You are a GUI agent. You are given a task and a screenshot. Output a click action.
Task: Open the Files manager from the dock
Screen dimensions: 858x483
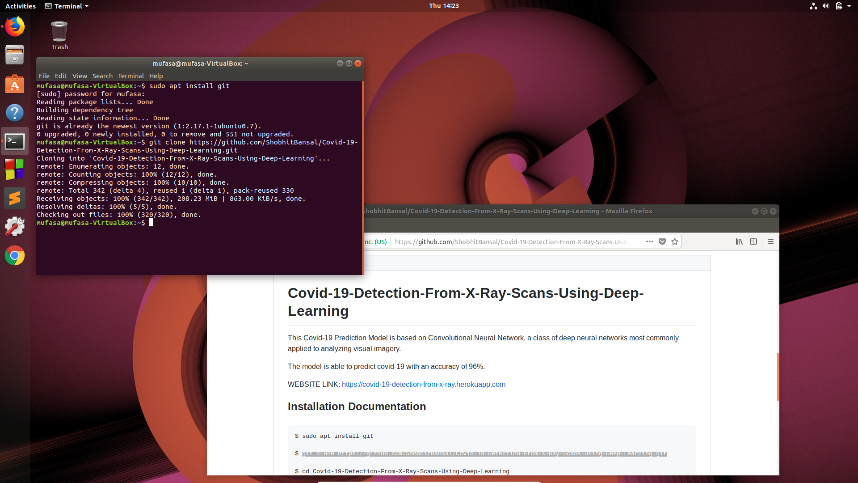15,55
